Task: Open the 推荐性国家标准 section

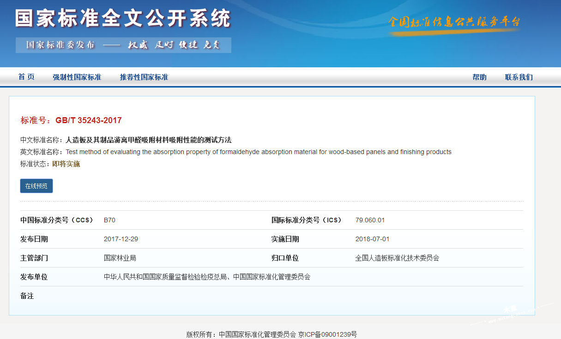Action: point(144,77)
